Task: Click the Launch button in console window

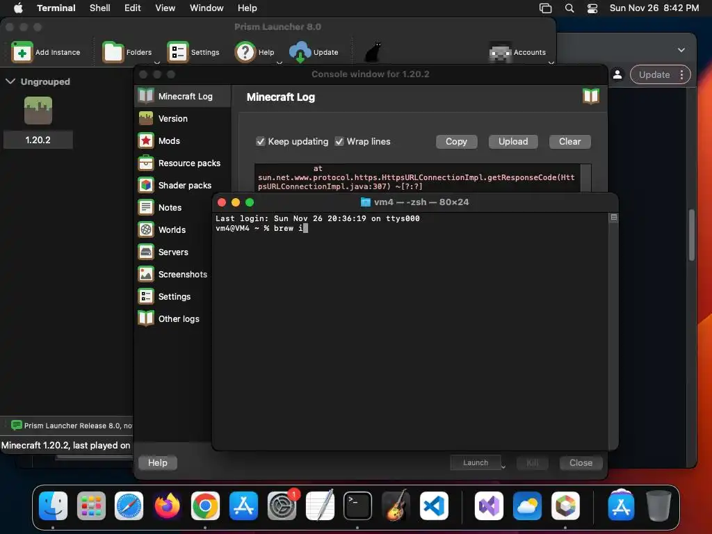Action: coord(475,462)
